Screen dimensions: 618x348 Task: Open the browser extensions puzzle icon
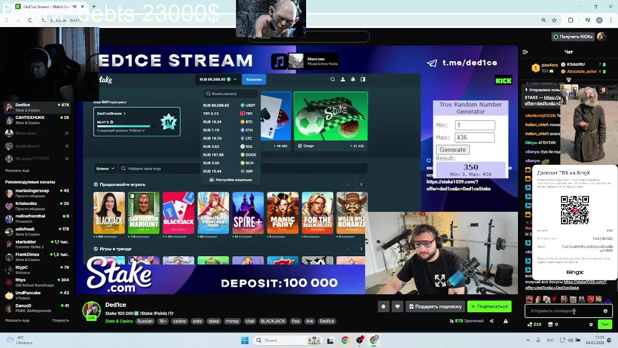(x=571, y=20)
